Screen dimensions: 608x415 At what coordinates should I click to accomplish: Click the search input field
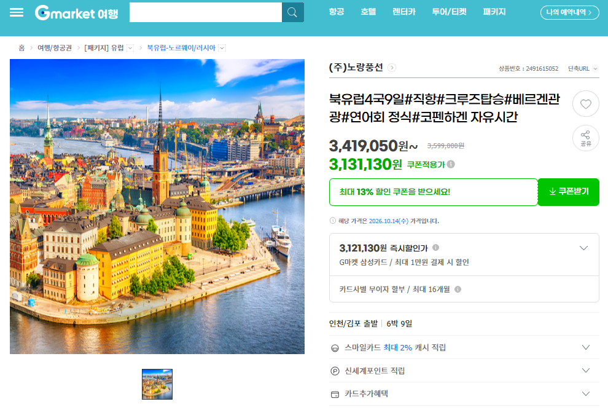pyautogui.click(x=206, y=12)
